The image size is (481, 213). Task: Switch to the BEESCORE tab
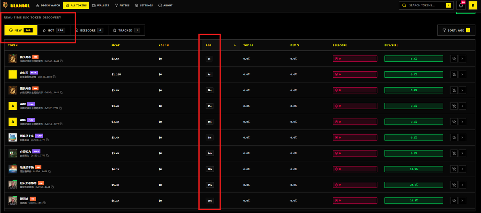89,30
